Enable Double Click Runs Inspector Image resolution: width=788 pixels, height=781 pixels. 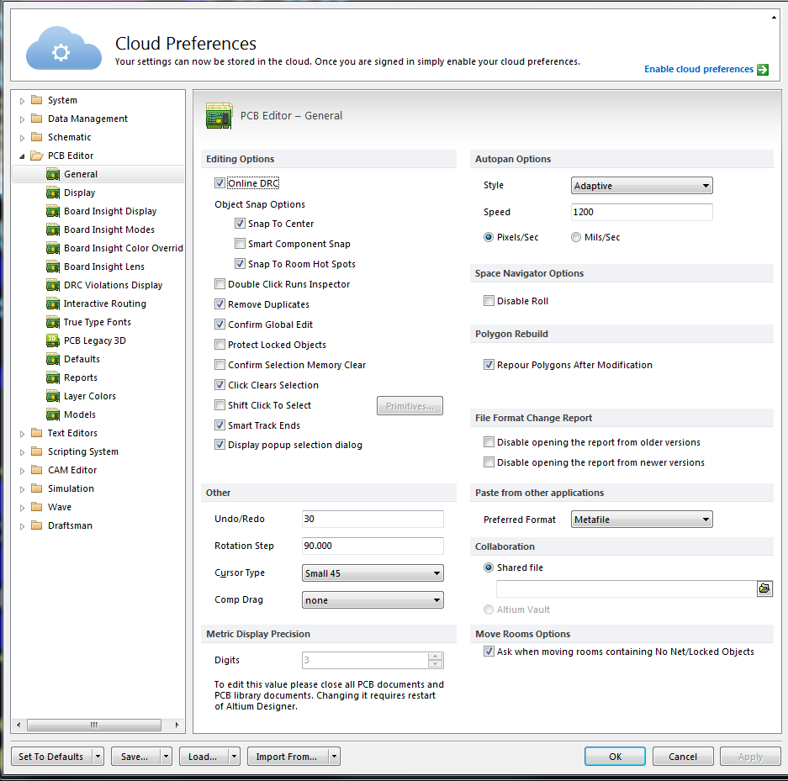point(219,284)
